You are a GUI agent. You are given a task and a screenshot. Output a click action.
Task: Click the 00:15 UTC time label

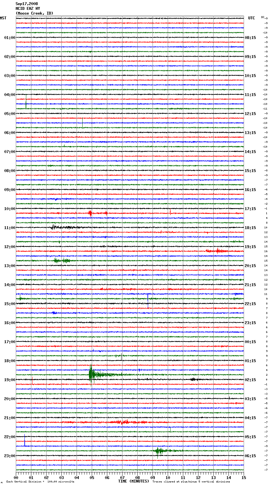pos(250,342)
